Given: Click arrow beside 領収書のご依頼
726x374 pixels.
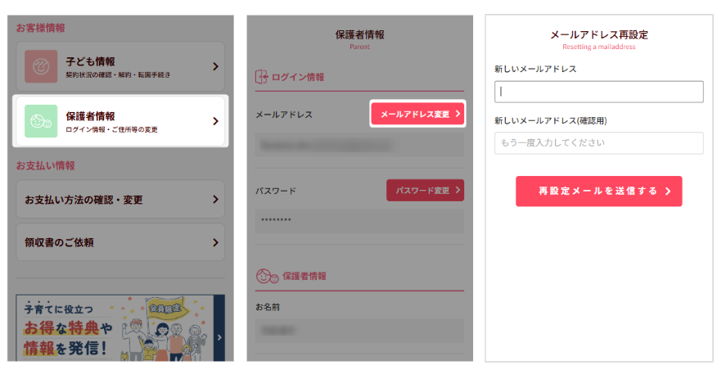Looking at the screenshot, I should [215, 242].
